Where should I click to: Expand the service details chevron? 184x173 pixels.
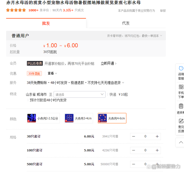(123, 83)
